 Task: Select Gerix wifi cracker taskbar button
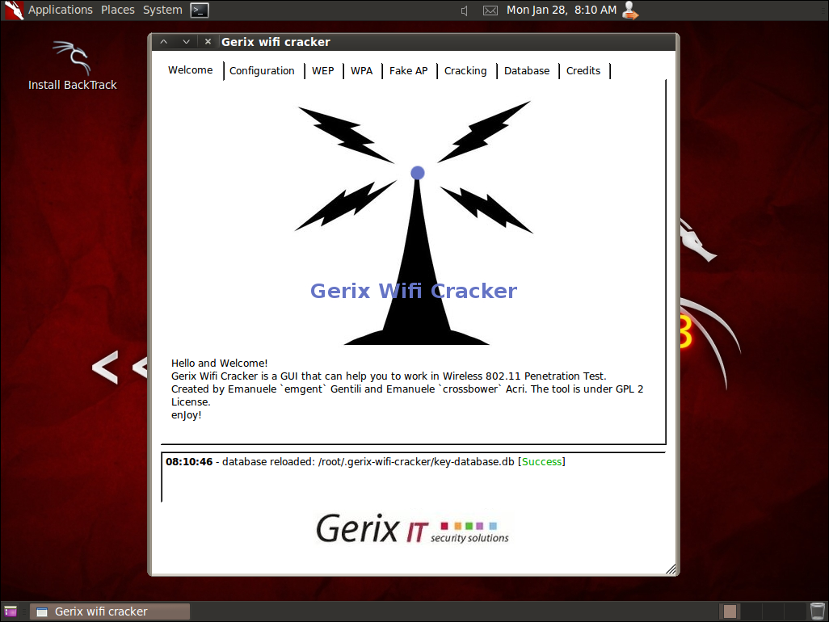click(x=109, y=611)
